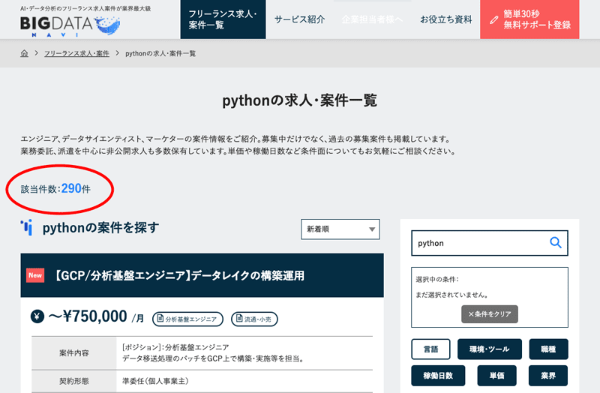Open 企業担当者様へ menu item
This screenshot has height=393, width=600.
click(x=372, y=19)
